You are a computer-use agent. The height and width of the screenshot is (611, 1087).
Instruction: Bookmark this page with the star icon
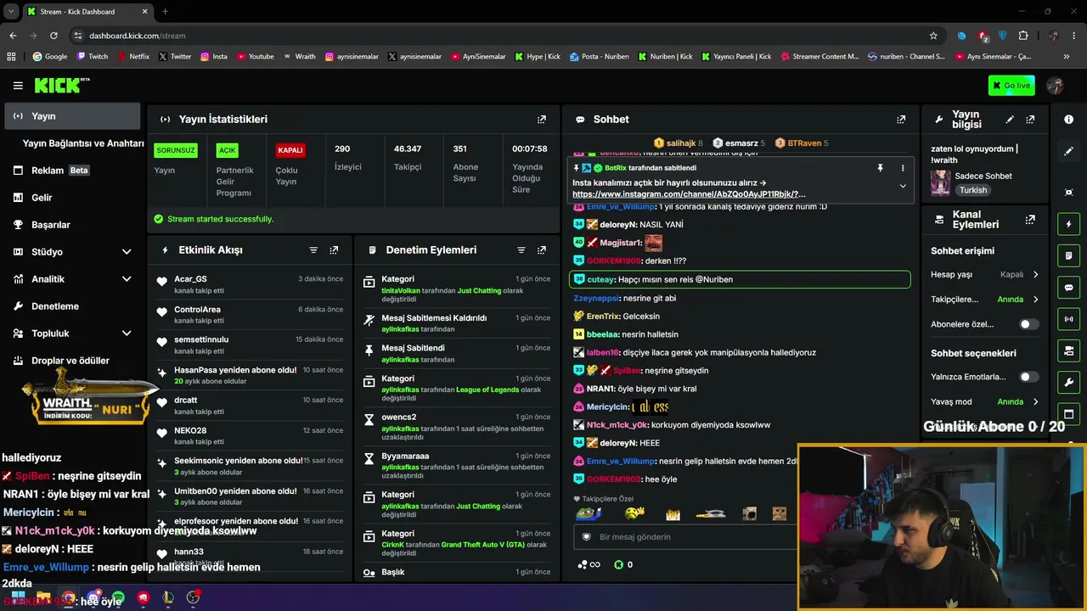[x=933, y=36]
